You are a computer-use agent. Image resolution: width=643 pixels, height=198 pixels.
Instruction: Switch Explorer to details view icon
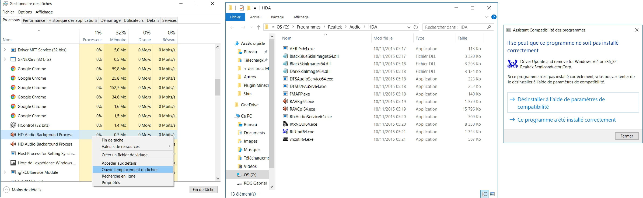(x=485, y=194)
